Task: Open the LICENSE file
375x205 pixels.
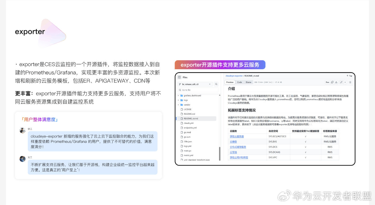Action: click(187, 109)
